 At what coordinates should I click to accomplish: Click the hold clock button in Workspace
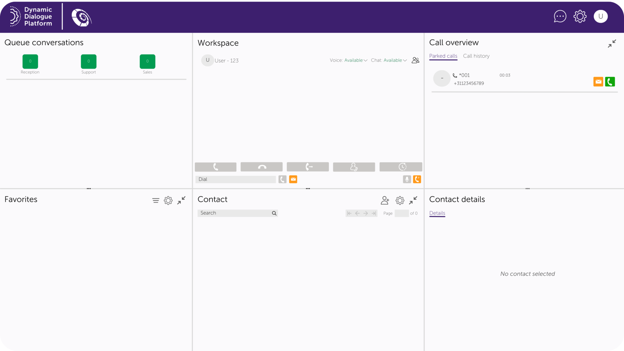tap(401, 167)
